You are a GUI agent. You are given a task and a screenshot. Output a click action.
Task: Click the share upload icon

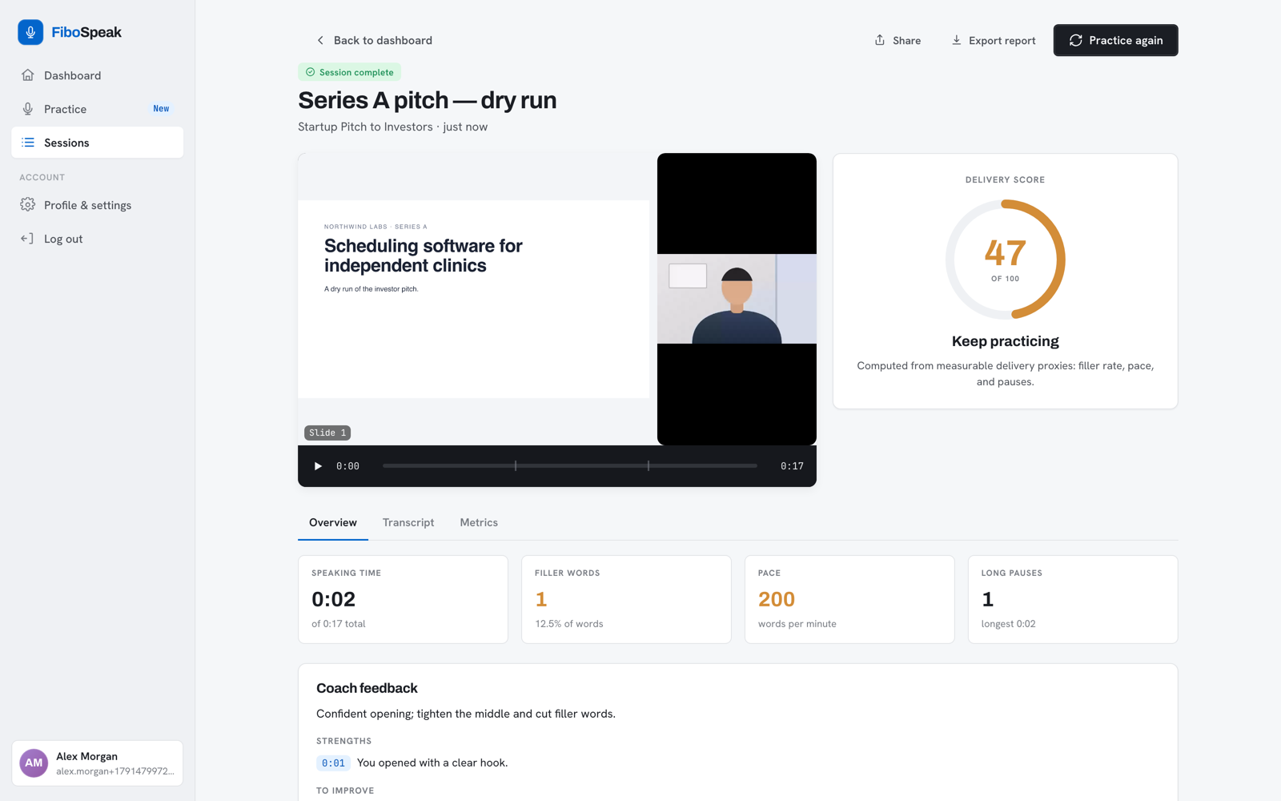(x=880, y=40)
